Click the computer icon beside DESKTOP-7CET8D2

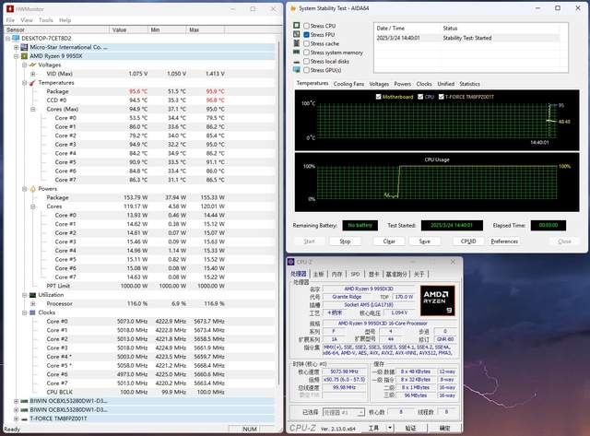click(16, 39)
